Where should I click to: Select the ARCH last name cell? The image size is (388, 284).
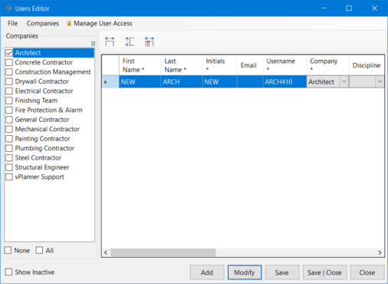(182, 82)
